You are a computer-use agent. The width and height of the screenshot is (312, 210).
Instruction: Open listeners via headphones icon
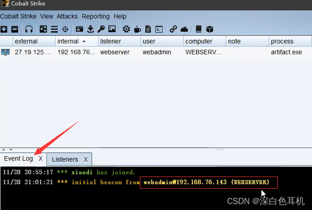pos(29,29)
